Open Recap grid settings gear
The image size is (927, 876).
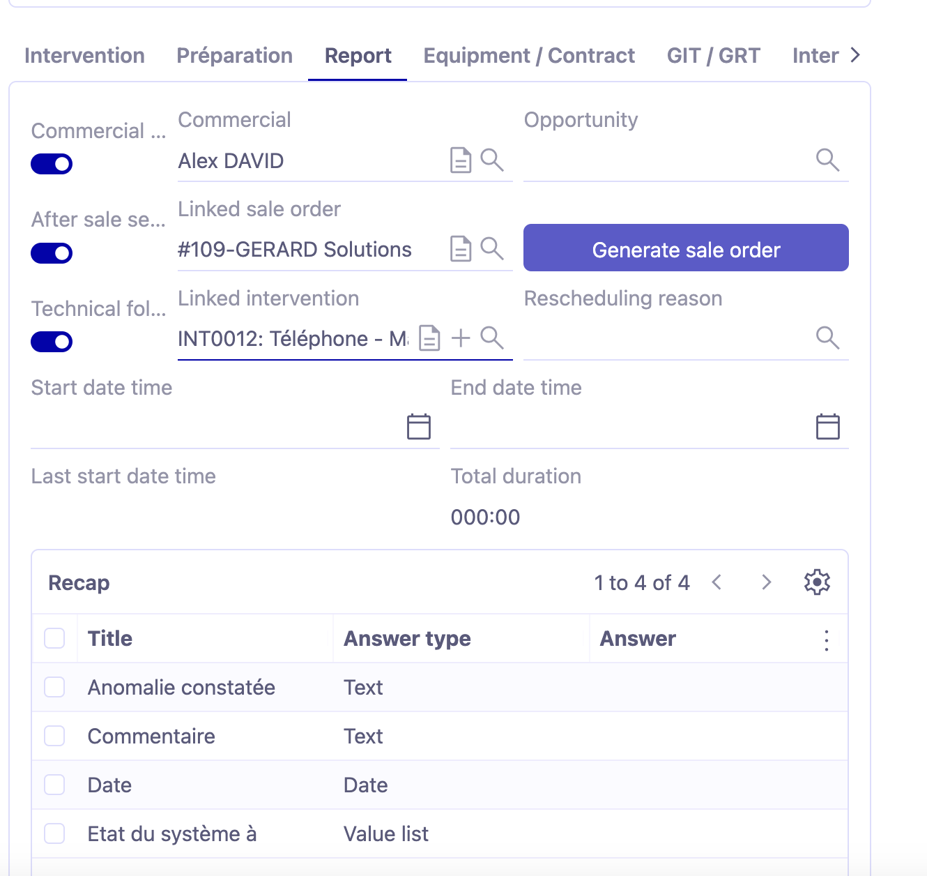[817, 582]
